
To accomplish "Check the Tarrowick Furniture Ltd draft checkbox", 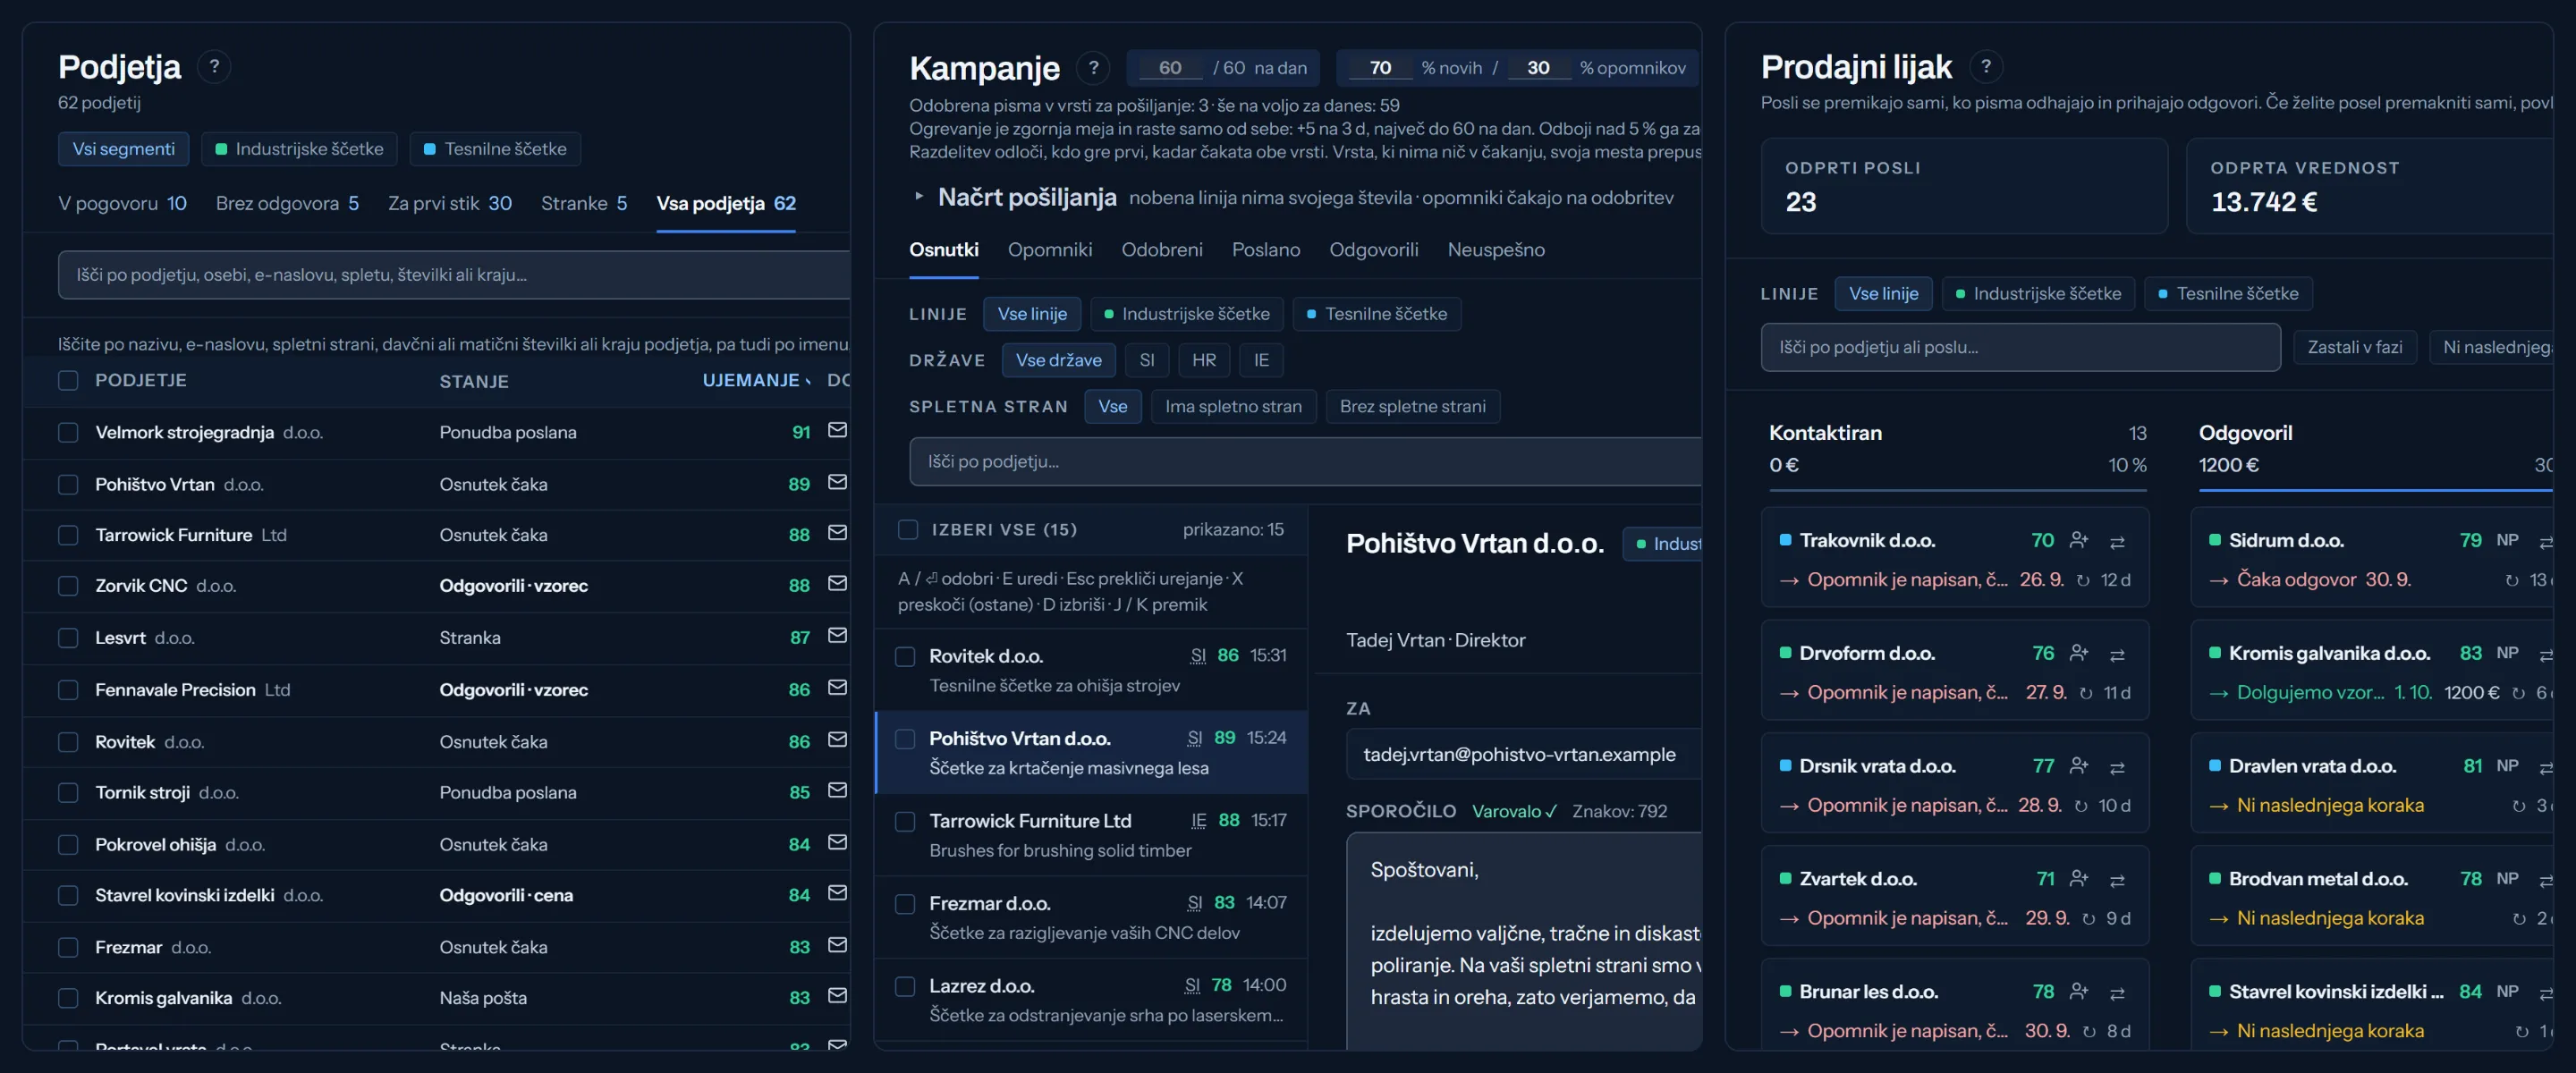I will pyautogui.click(x=905, y=822).
